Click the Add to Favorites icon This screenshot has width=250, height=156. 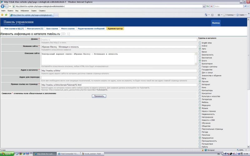tap(6, 15)
